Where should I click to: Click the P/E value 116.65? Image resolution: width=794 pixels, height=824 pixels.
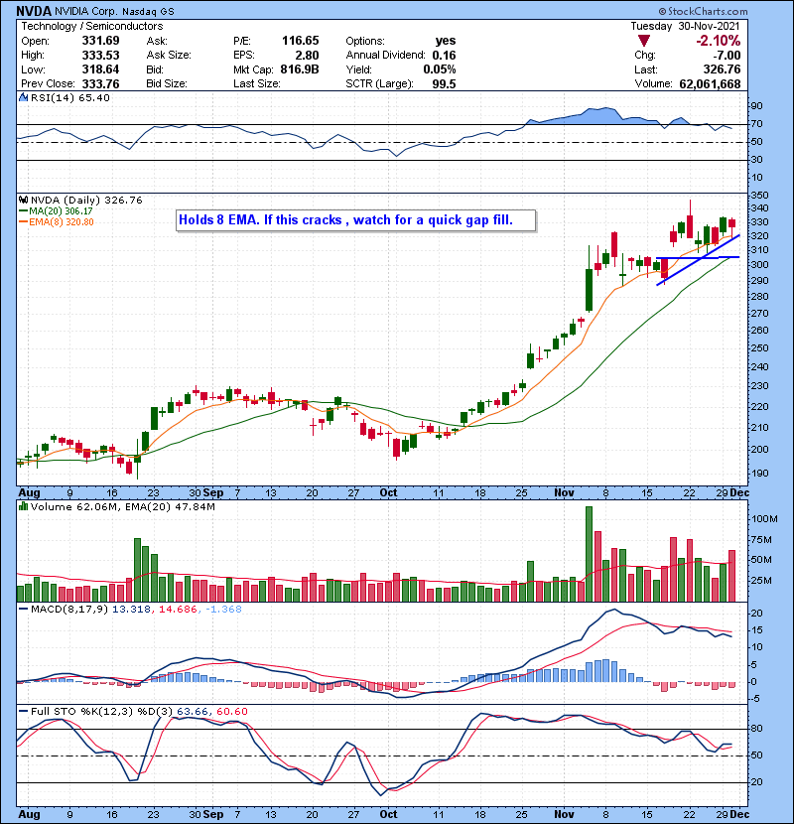[x=300, y=41]
